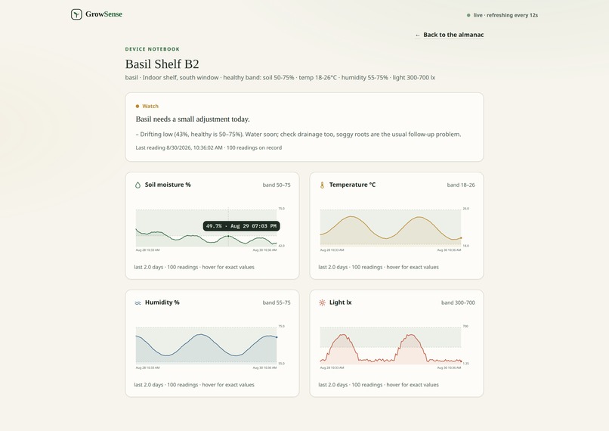Click the temperature thermometer icon
The height and width of the screenshot is (431, 609).
[x=322, y=185]
